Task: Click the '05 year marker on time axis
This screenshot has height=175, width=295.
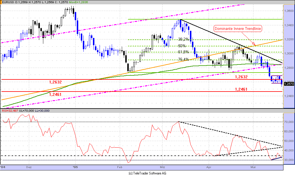Action: 75,167
